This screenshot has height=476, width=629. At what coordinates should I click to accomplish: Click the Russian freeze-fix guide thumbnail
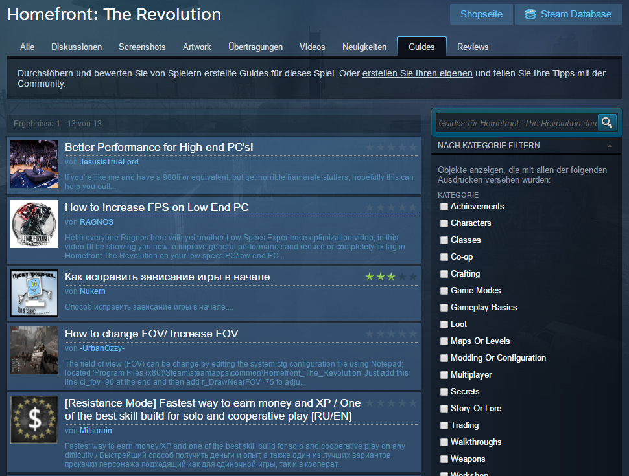tap(34, 293)
